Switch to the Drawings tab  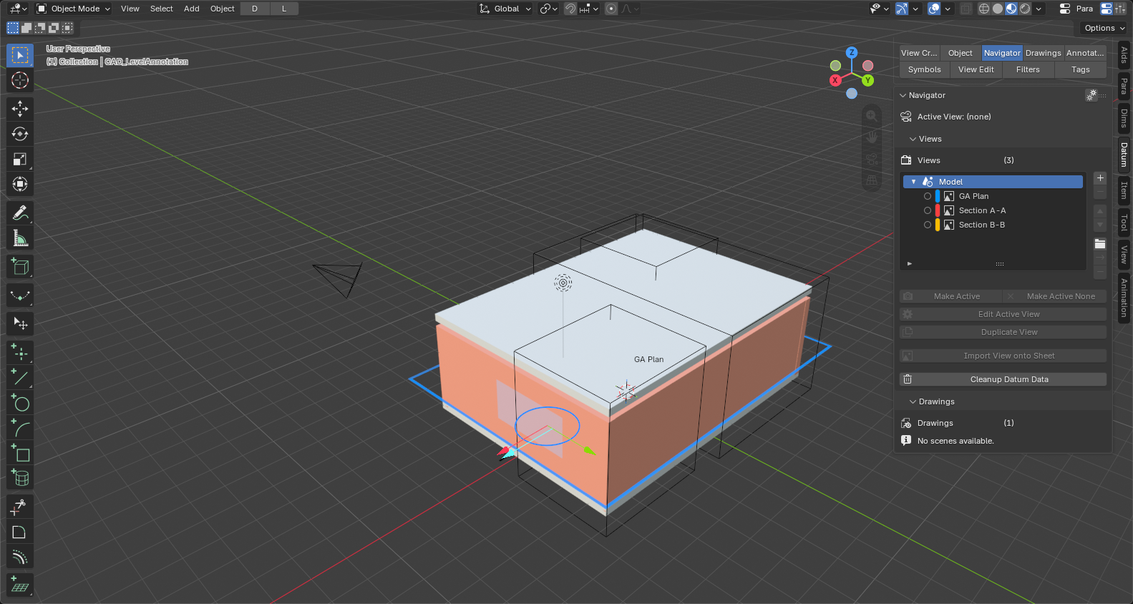click(1043, 53)
